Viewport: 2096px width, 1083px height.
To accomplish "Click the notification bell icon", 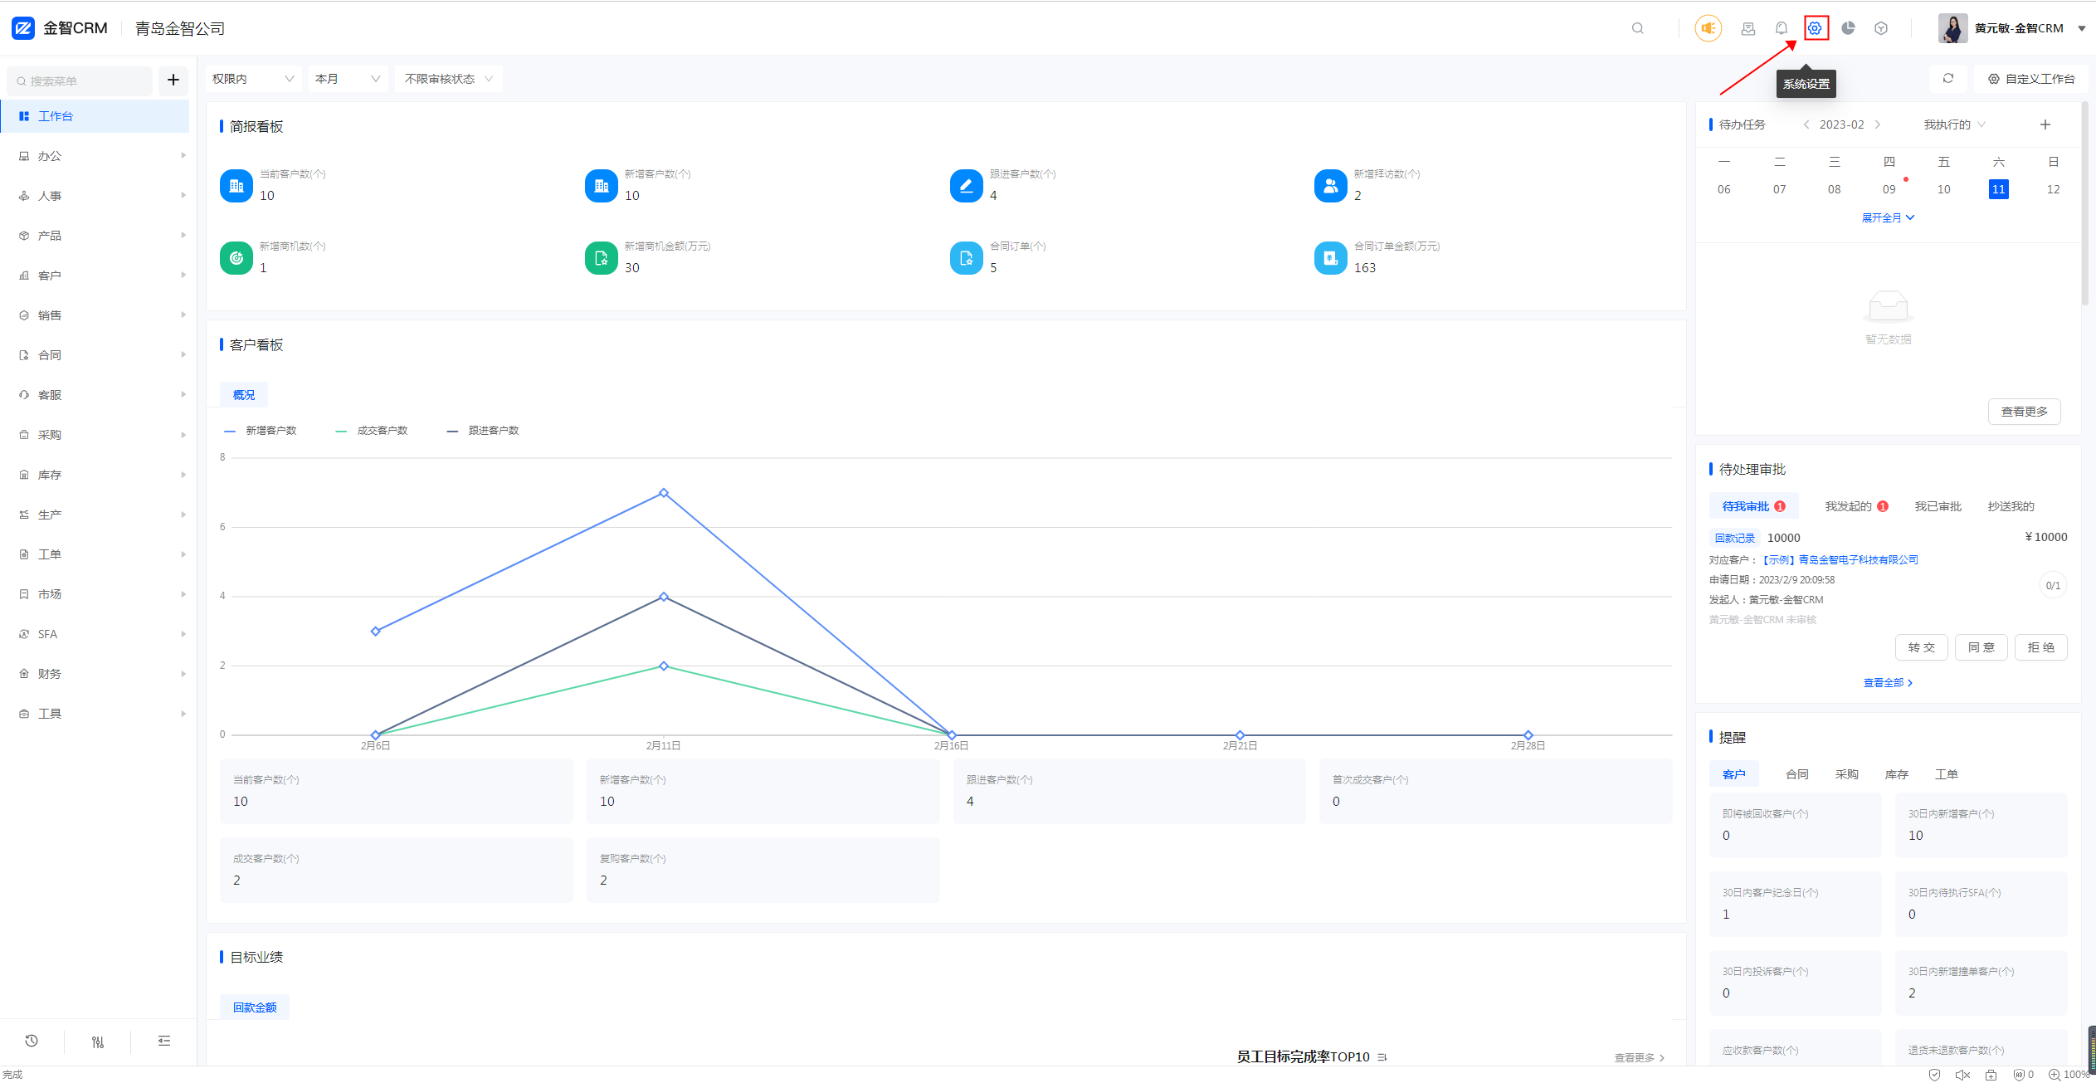I will point(1782,28).
